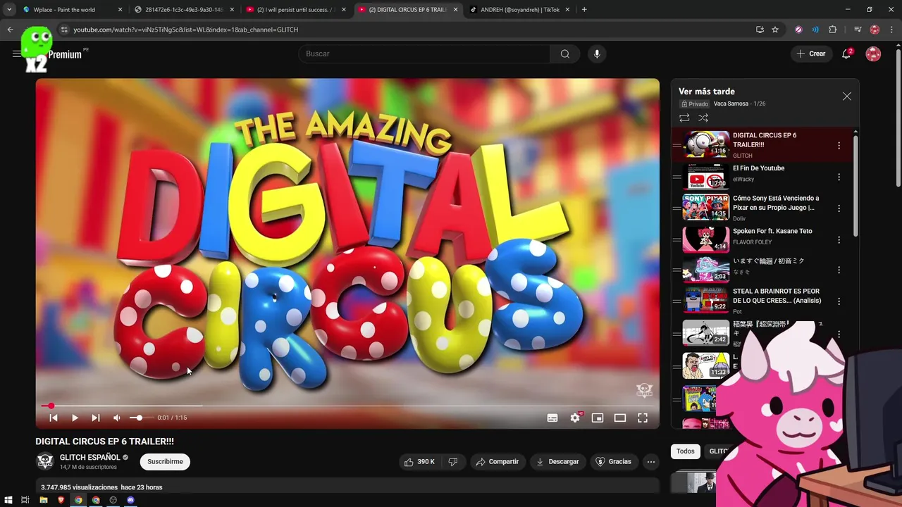
Task: Play the video
Action: pos(75,418)
